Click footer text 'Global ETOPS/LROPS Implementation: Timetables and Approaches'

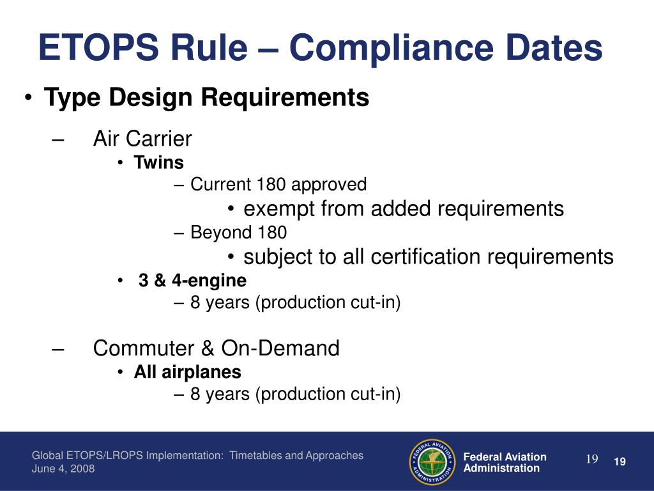[x=197, y=455]
